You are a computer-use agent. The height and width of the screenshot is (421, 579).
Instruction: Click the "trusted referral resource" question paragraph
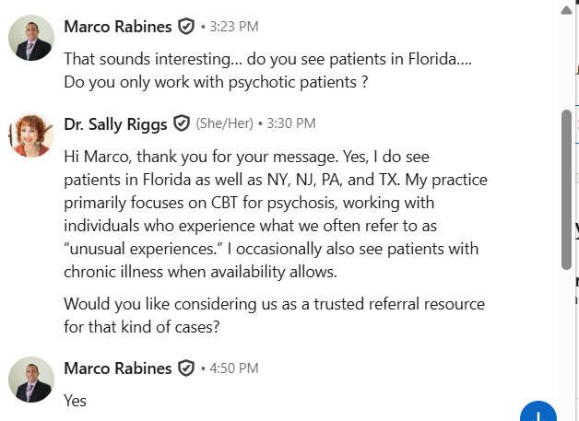click(274, 314)
